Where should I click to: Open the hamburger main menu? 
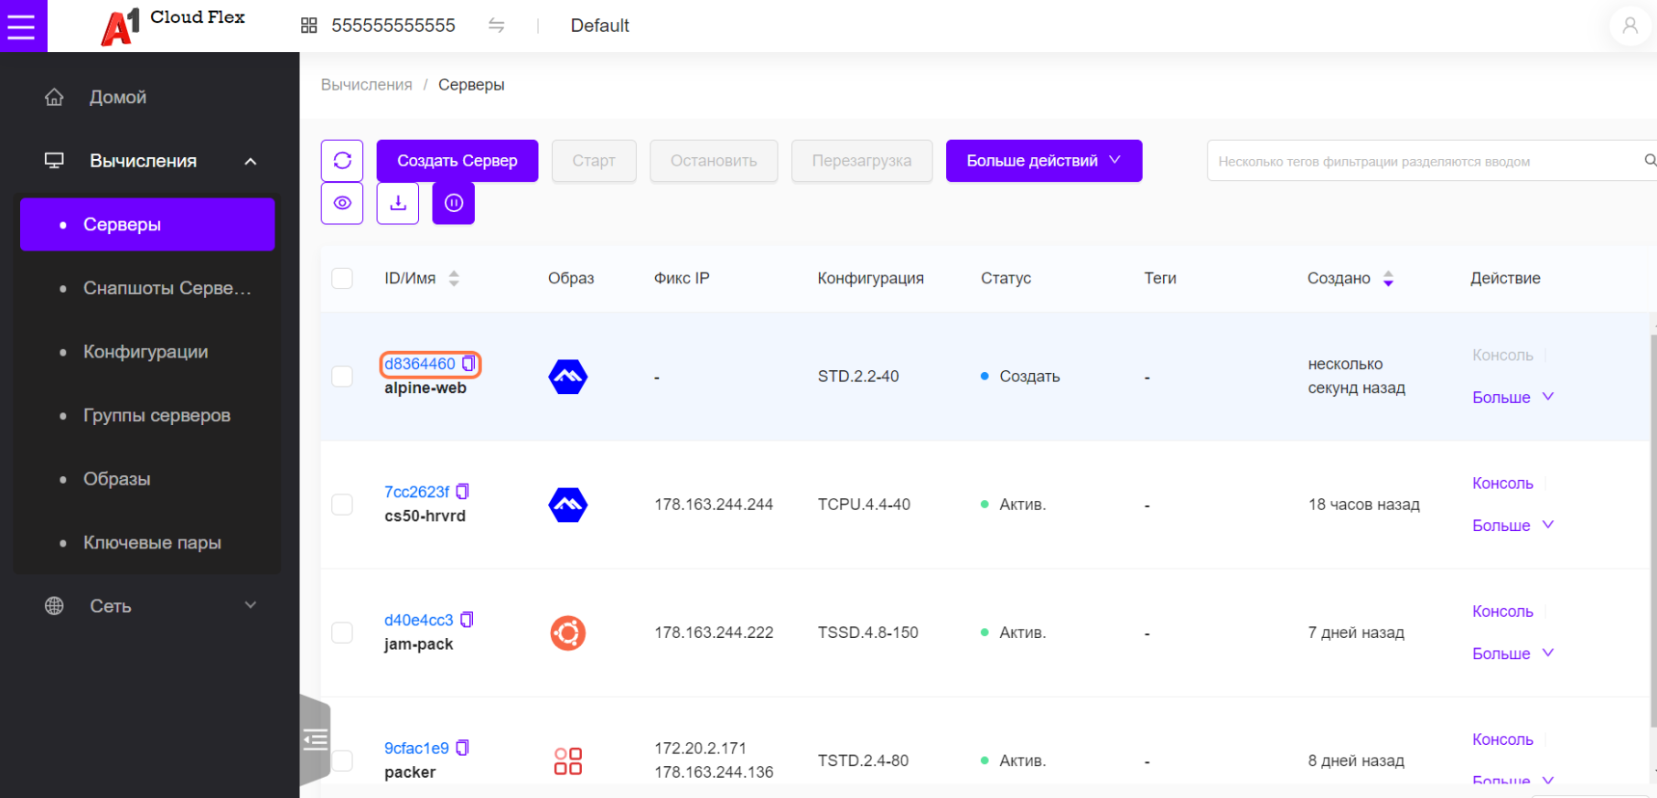pyautogui.click(x=23, y=26)
